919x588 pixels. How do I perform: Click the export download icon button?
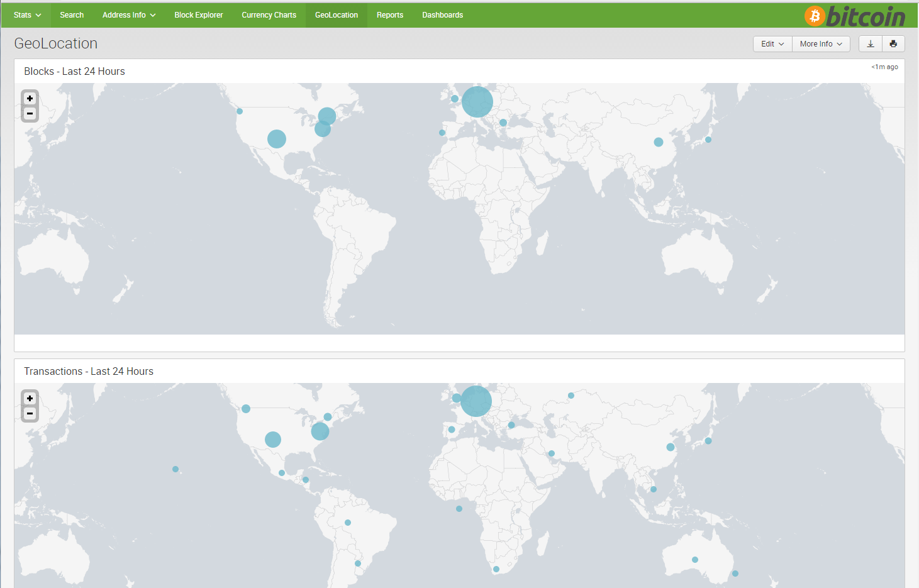[871, 44]
